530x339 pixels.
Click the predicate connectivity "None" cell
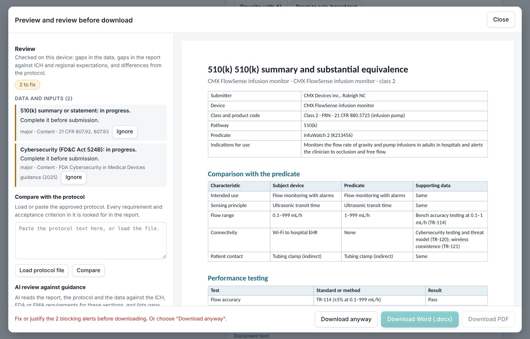click(377, 239)
